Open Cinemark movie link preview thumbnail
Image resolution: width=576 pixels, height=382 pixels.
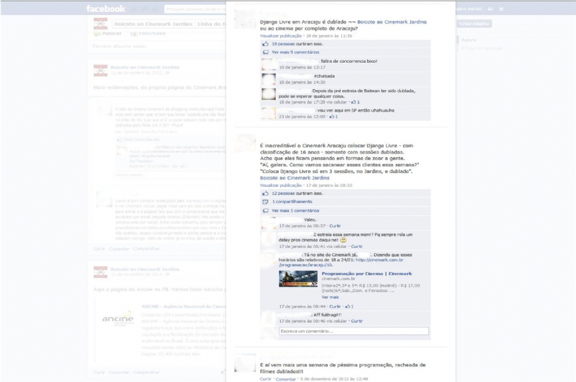click(x=298, y=279)
